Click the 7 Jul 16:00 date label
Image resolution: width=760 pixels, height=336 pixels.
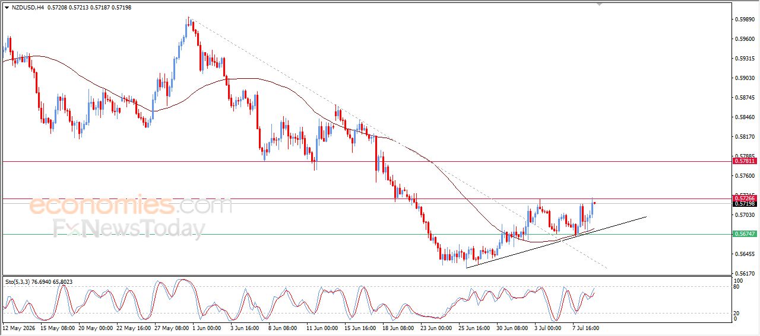(586, 327)
